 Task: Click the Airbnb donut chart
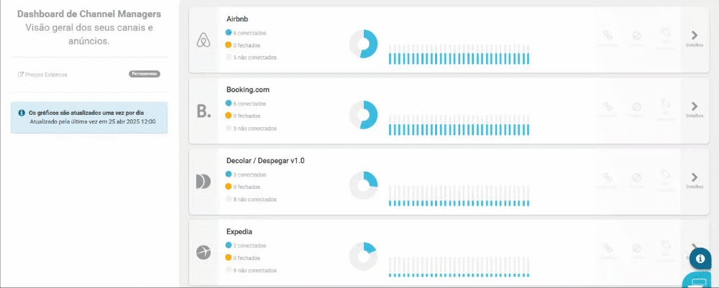click(364, 45)
